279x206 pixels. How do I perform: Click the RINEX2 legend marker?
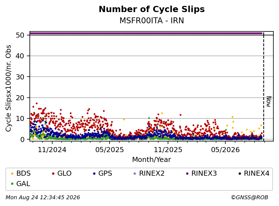click(x=135, y=173)
